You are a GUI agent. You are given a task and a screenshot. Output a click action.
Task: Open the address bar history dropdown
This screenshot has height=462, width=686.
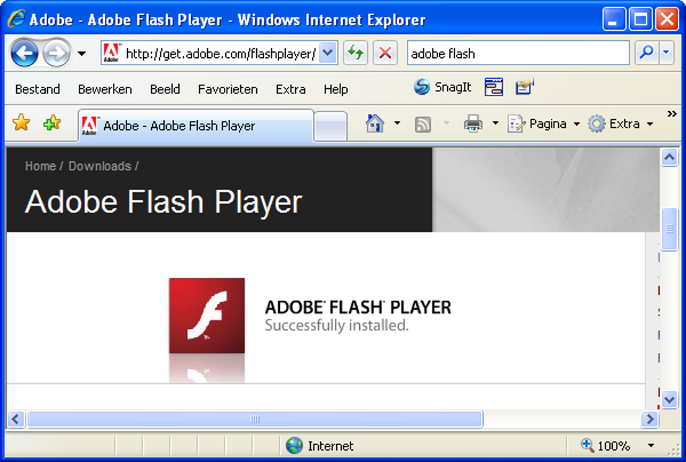point(329,52)
